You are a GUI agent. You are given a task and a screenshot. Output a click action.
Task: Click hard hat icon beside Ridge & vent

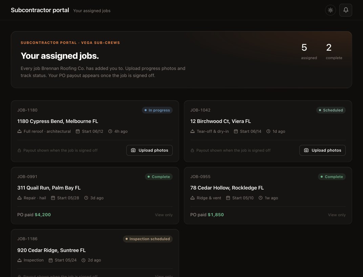[192, 198]
